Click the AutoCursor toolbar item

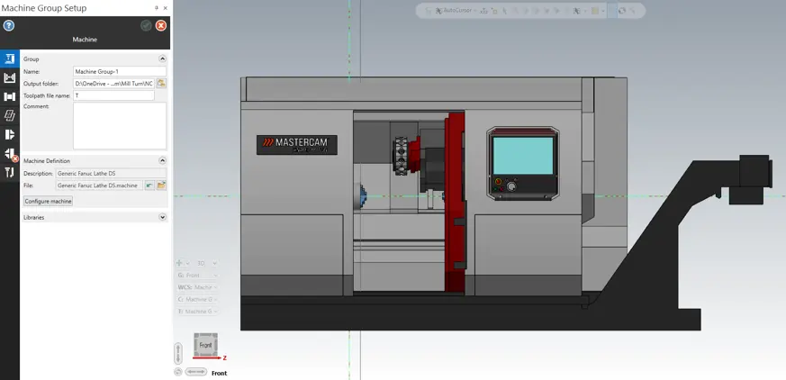coord(454,11)
